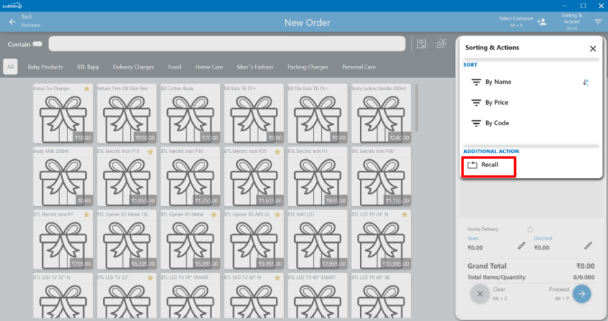Viewport: 608px width, 321px height.
Task: Open the Home Care category tab
Action: coord(209,67)
